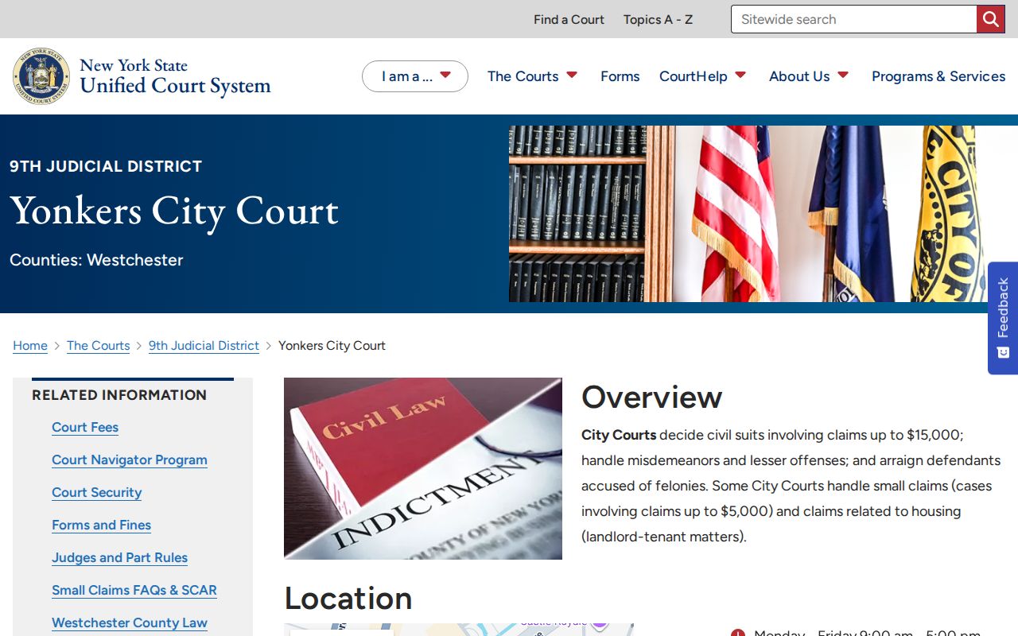Screen dimensions: 1018x636
Task: Expand the About Us navigation menu
Action: [809, 76]
